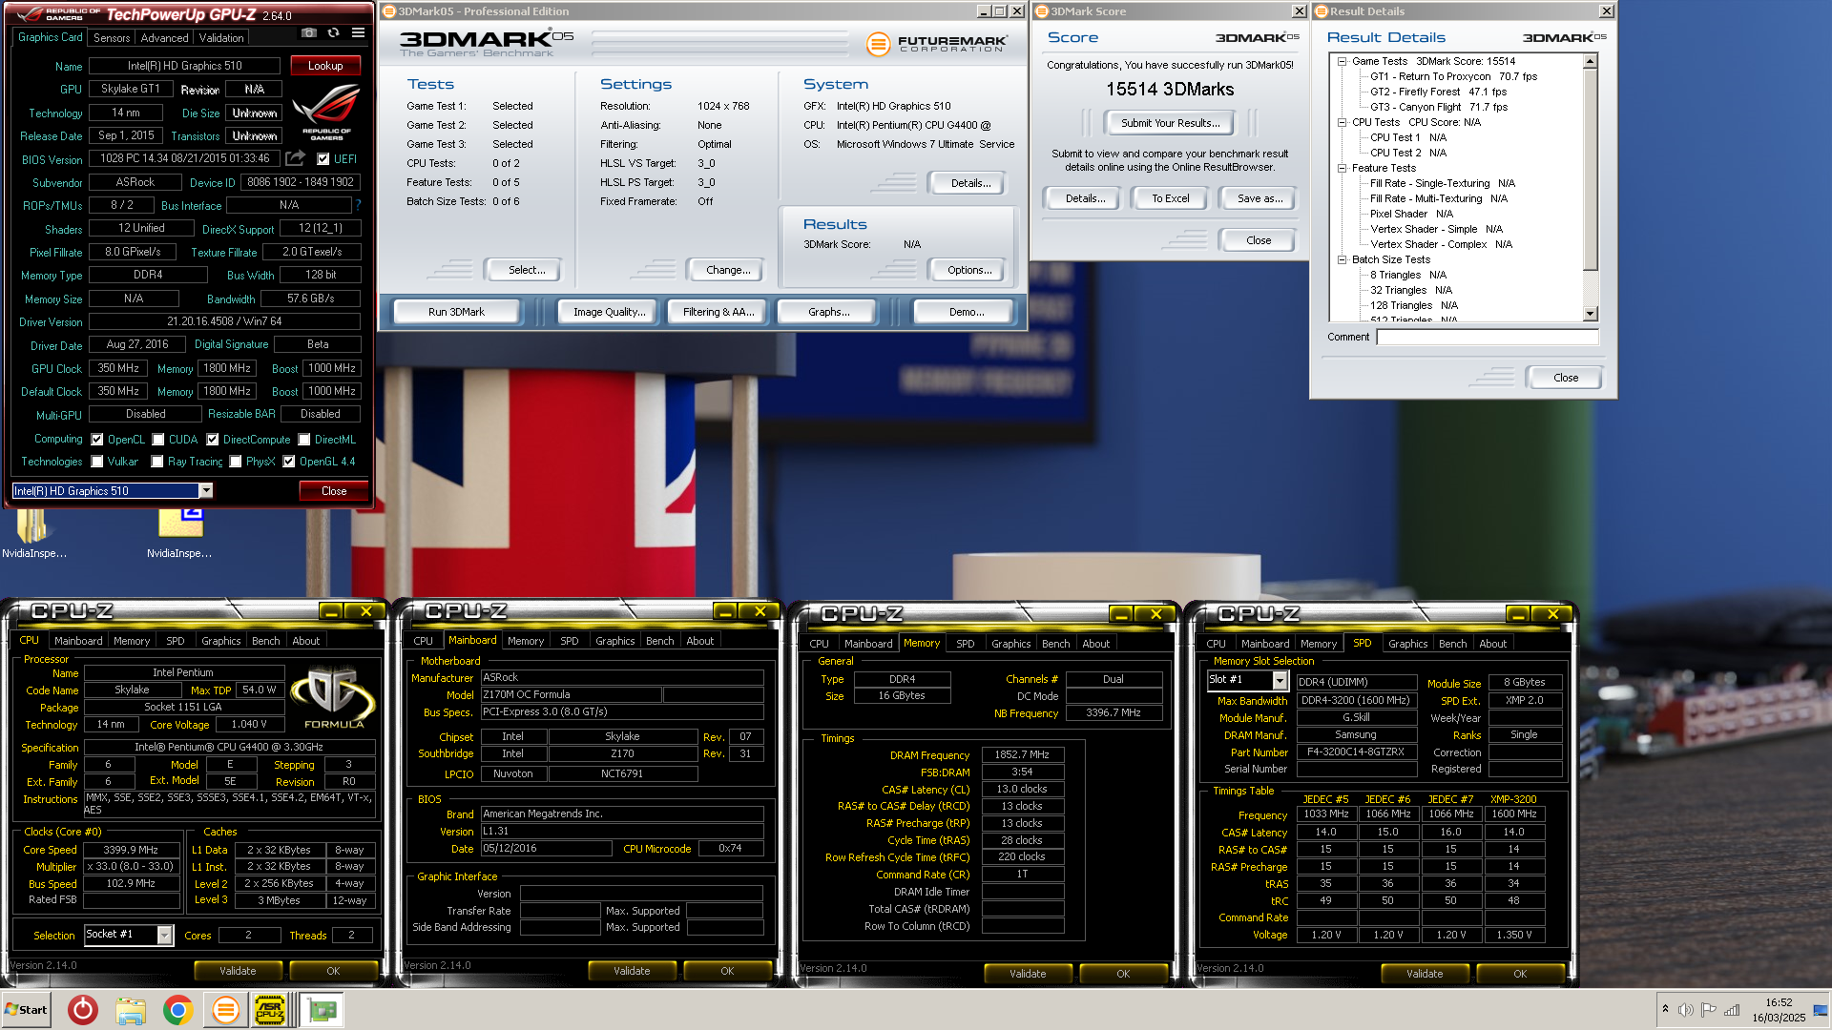
Task: Open the NvidiaInspector zip desktop icon
Action: point(179,533)
